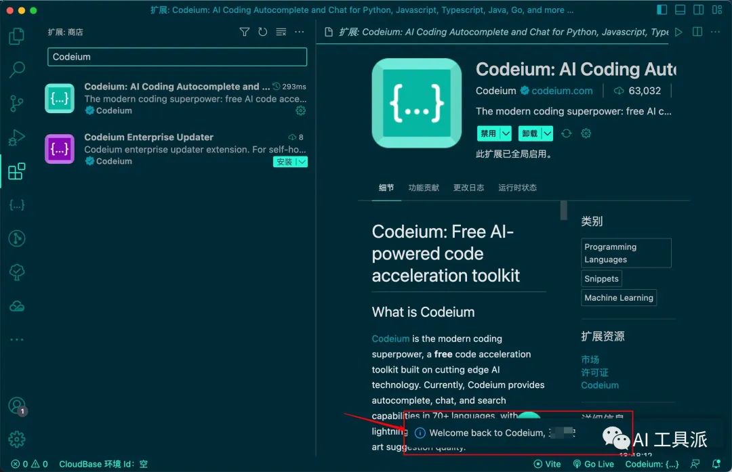Click the Codeium: {...} status bar item
This screenshot has height=472, width=732.
652,464
